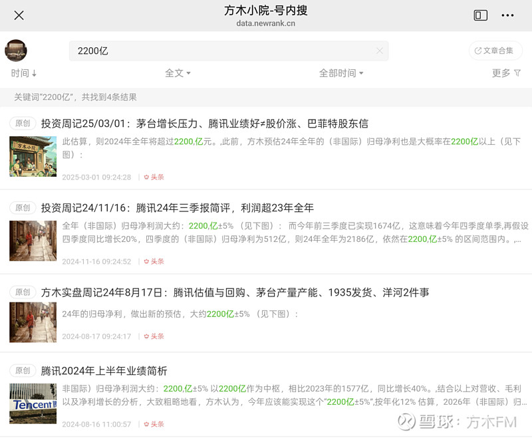Close the in-app search page
Screen dimensions: 532x438
pos(19,15)
